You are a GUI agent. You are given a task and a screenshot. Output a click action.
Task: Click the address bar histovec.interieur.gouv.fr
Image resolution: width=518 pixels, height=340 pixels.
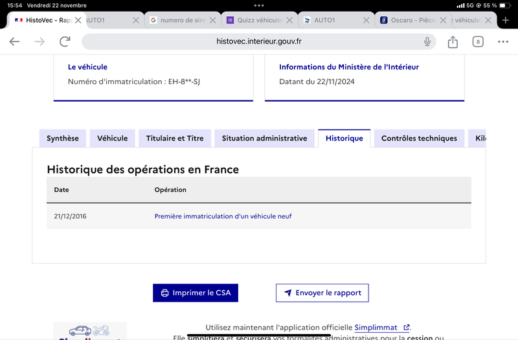[x=258, y=41]
